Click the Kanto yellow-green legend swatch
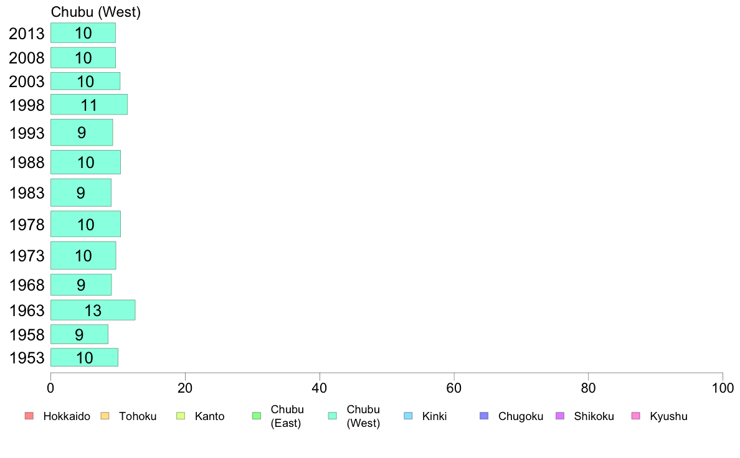This screenshot has width=740, height=458. point(181,416)
